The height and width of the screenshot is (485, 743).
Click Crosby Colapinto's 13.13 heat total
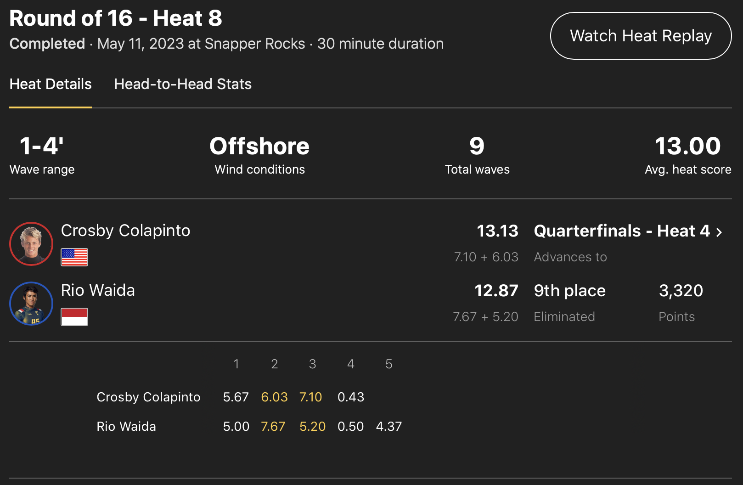point(497,231)
